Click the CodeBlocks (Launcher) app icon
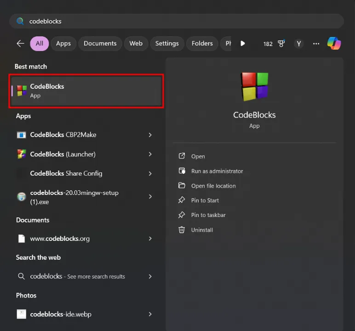 (22, 154)
